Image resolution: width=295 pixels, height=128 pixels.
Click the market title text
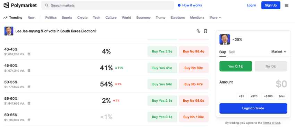pos(56,31)
